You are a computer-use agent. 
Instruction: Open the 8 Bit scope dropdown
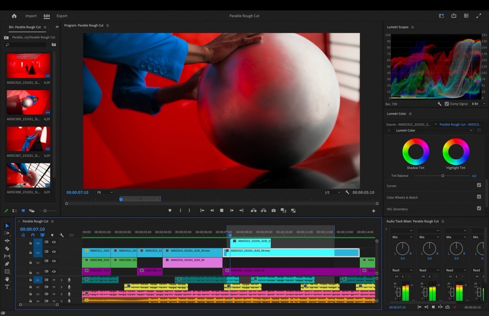[x=478, y=104]
